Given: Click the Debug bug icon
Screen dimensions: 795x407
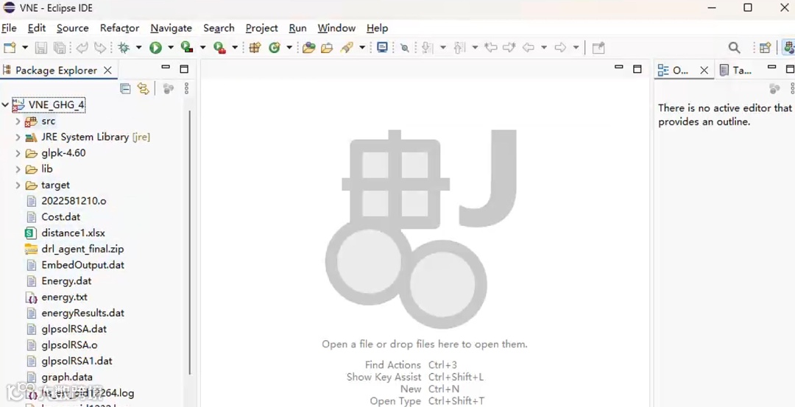Looking at the screenshot, I should tap(123, 48).
